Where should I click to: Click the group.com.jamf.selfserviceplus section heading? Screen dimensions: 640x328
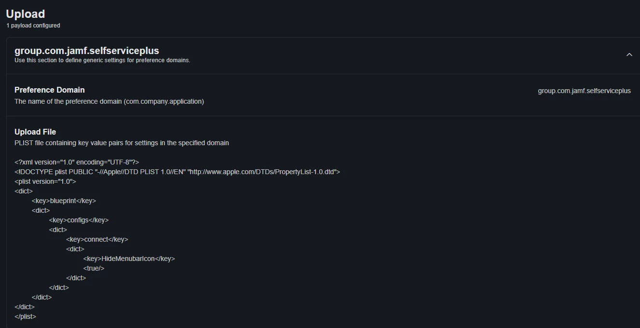coord(87,50)
